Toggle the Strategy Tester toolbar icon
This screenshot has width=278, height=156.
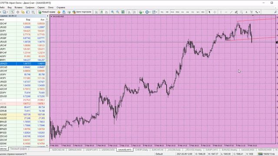33,12
